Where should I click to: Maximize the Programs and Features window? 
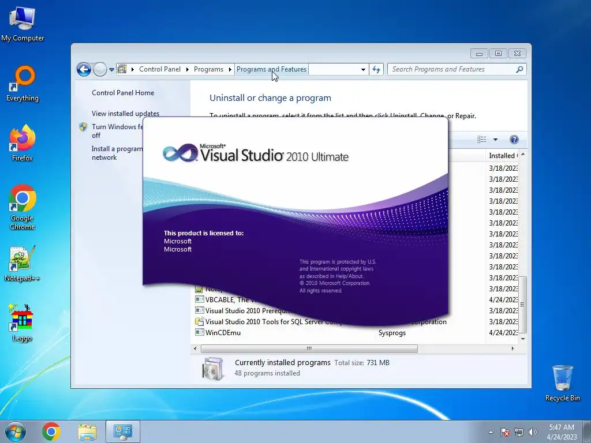pos(498,54)
